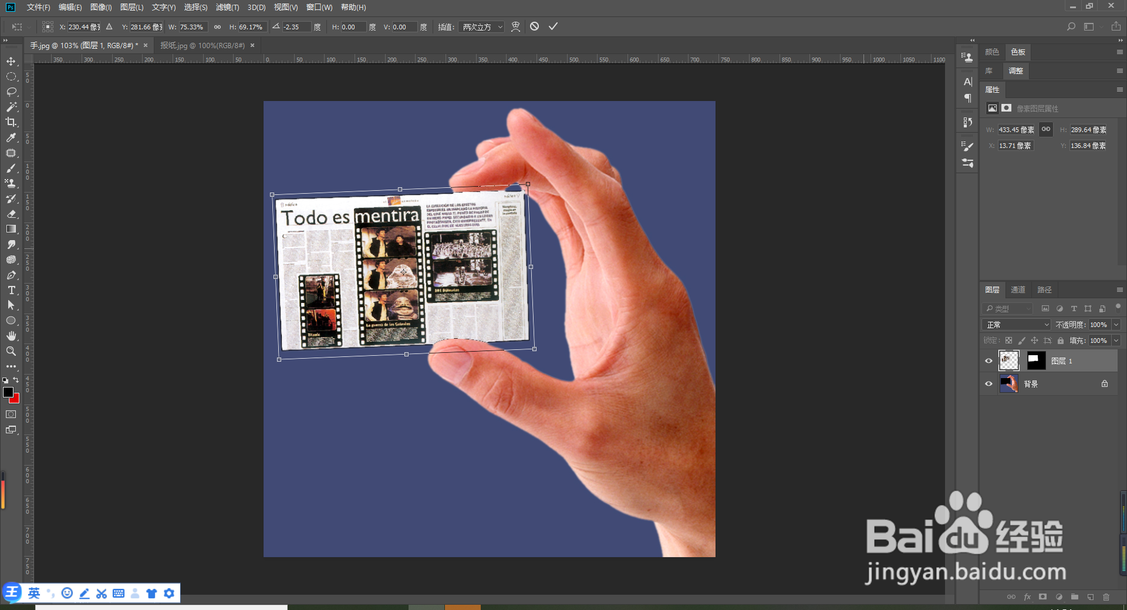This screenshot has width=1127, height=610.
Task: Click the 英 input mode button
Action: pos(34,593)
